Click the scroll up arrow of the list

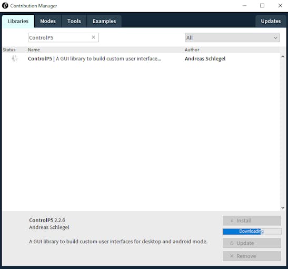click(x=283, y=56)
